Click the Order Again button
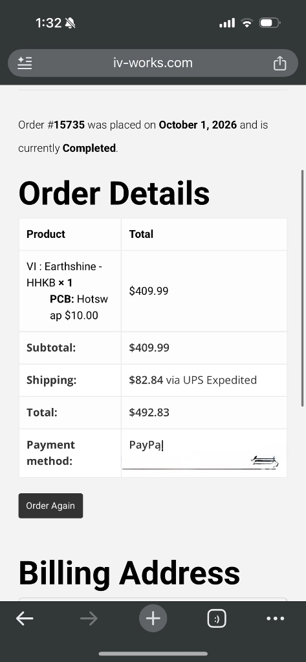 coord(50,506)
